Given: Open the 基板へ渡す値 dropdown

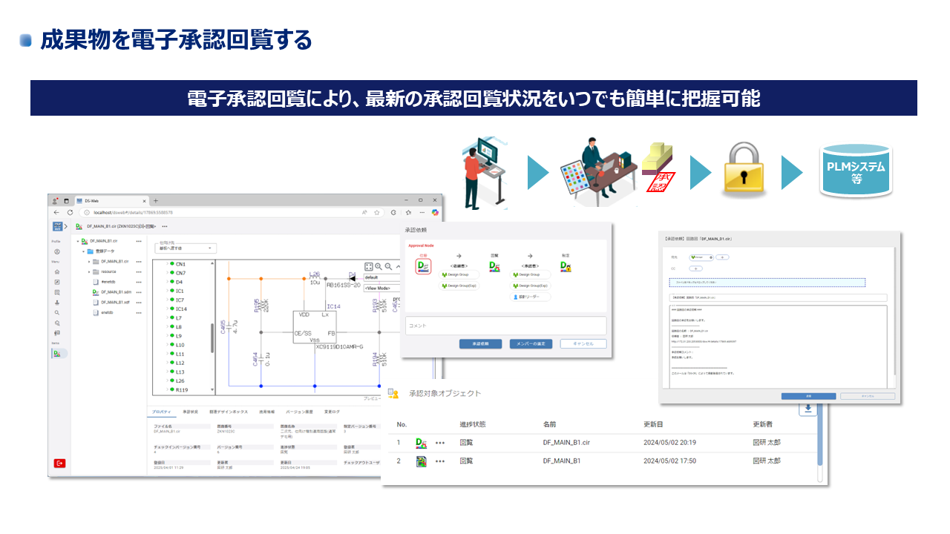Looking at the screenshot, I should [186, 248].
